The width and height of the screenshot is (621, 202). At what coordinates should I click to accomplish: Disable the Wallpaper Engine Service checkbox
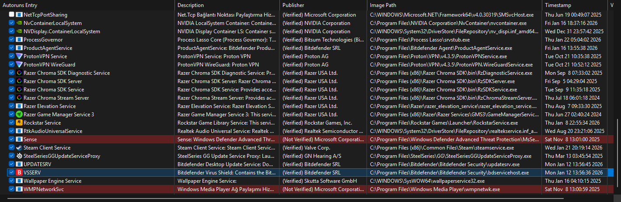point(11,181)
